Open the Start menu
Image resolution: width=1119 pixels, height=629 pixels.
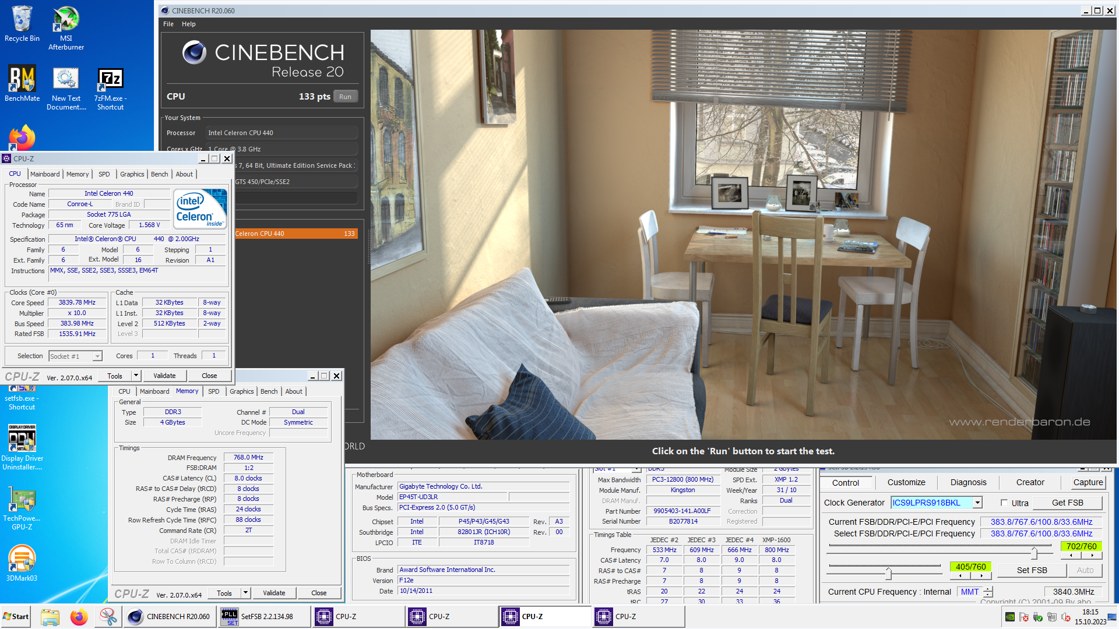pyautogui.click(x=16, y=617)
